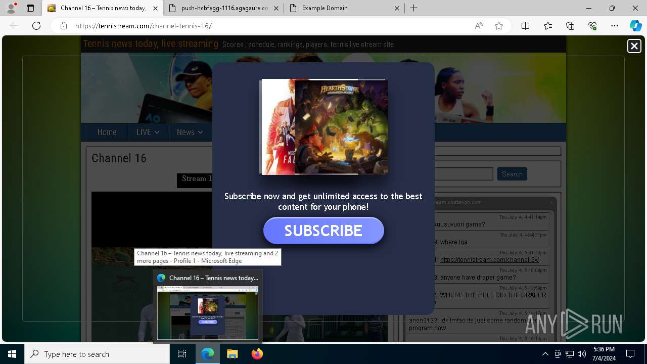647x364 pixels.
Task: Click the Edge window preview thumbnail
Action: point(208,313)
